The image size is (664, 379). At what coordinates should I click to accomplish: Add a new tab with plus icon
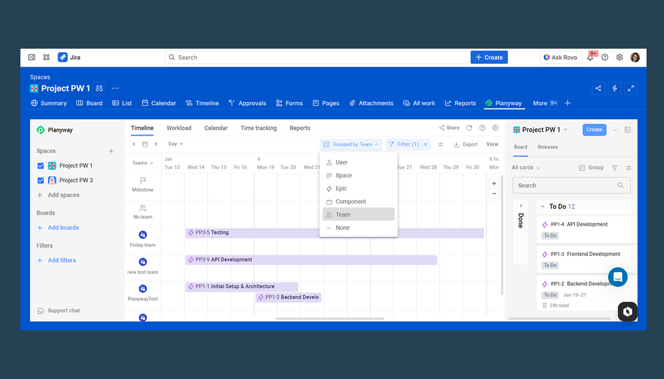568,103
